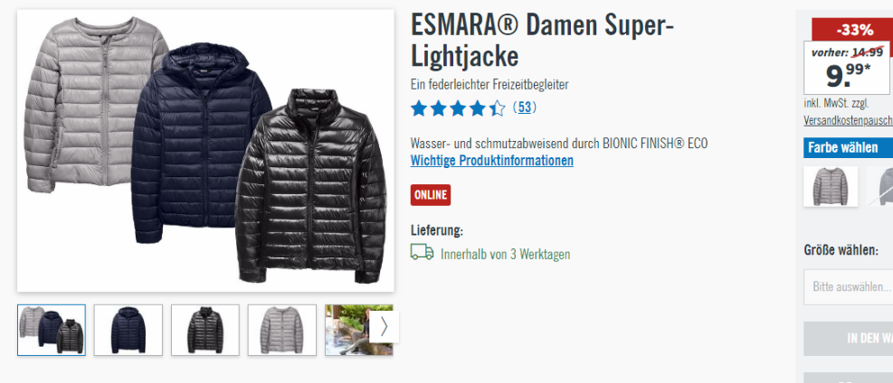
Task: Open the Versandkostenpauschale link
Action: (849, 120)
